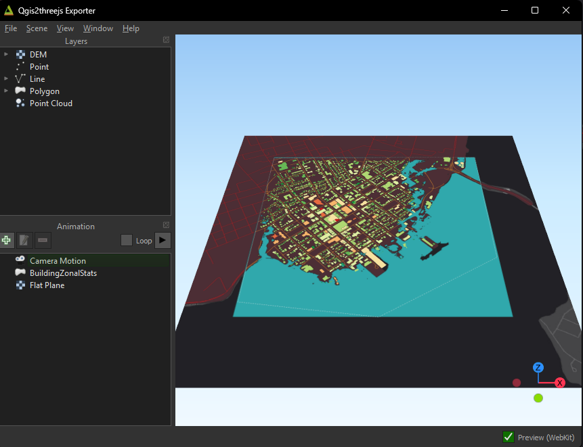Click the edit keyframe pencil icon
This screenshot has height=447, width=583.
[25, 240]
